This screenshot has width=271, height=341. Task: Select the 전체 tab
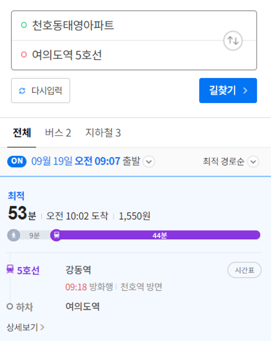[22, 133]
